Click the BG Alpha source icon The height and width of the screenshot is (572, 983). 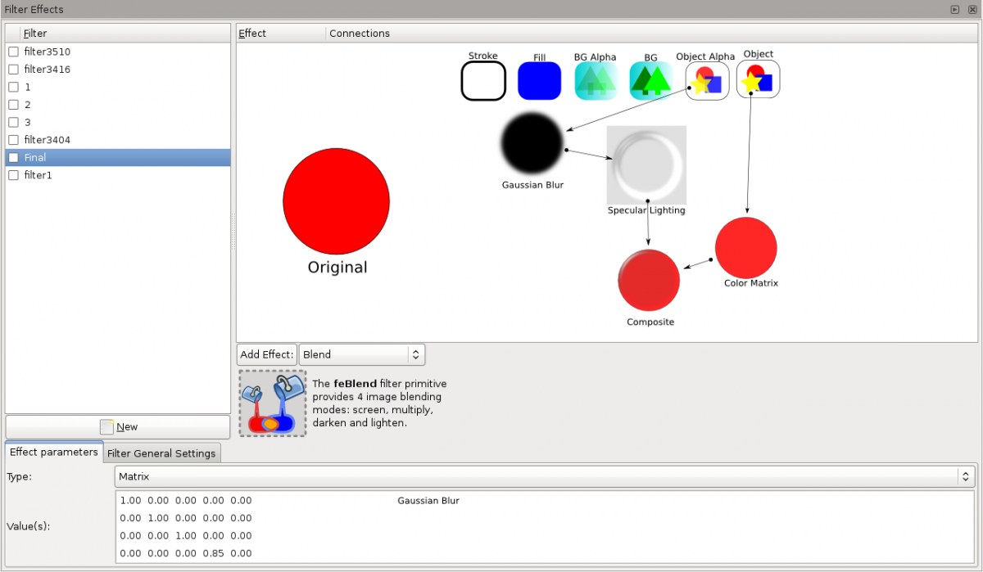(x=596, y=81)
